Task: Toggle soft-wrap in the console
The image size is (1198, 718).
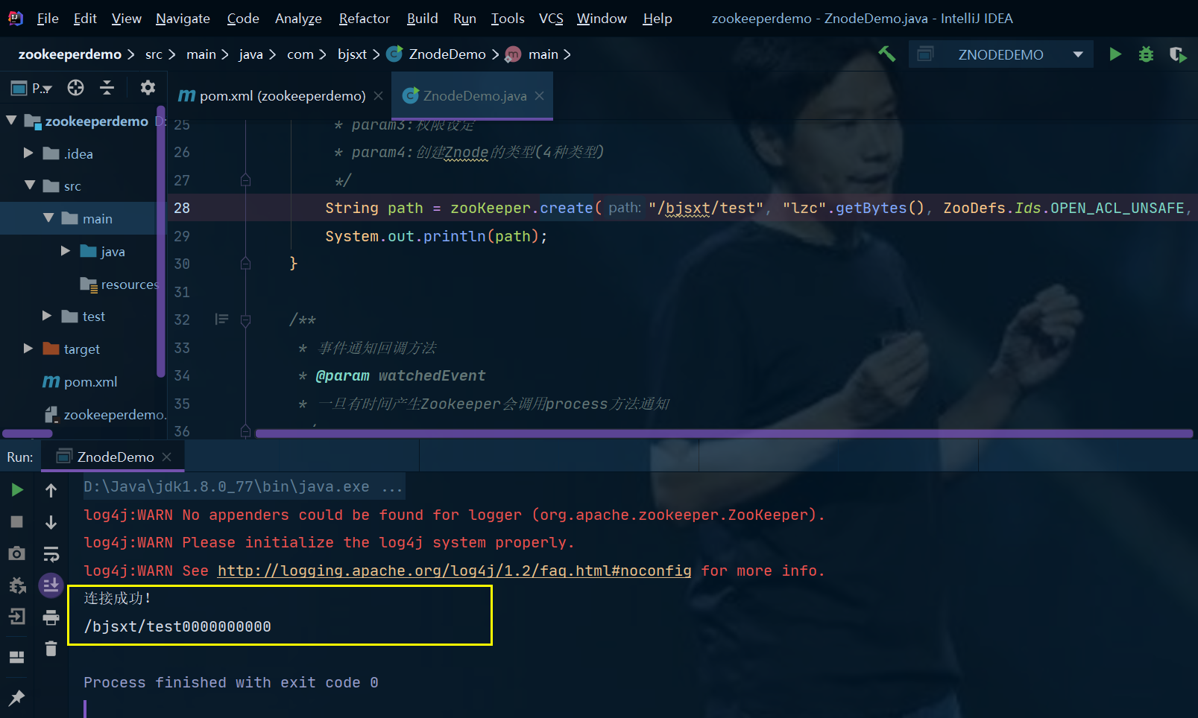Action: coord(51,554)
